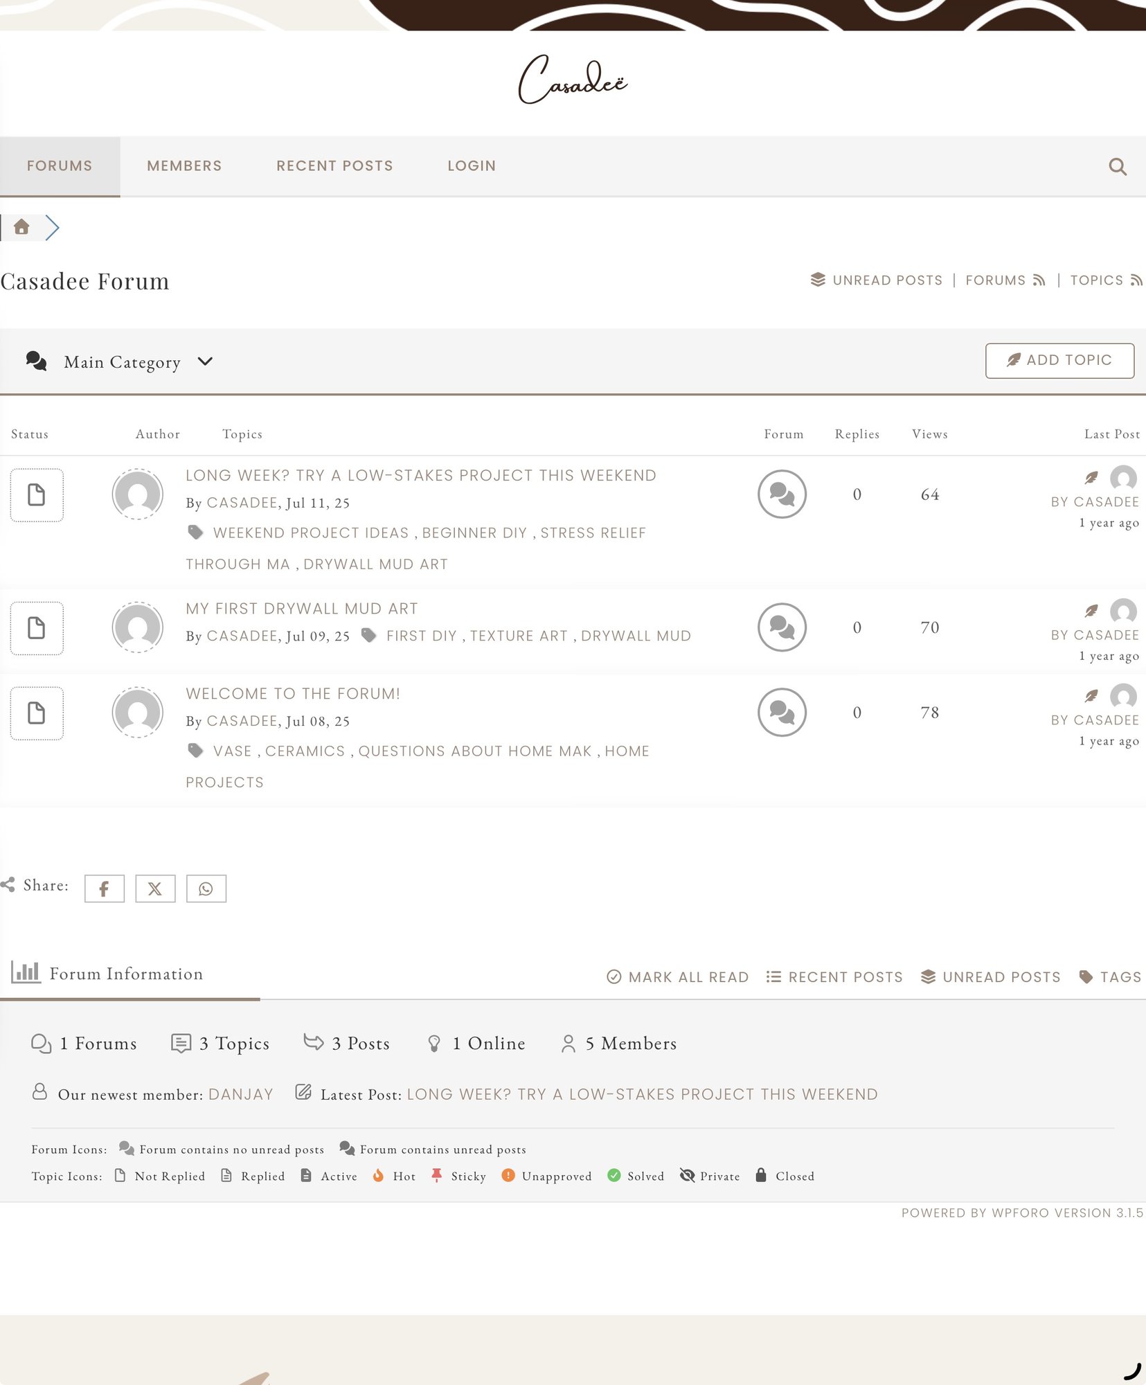Screen dimensions: 1146x1385
Task: Click tag Questions About Home Mak
Action: click(475, 751)
